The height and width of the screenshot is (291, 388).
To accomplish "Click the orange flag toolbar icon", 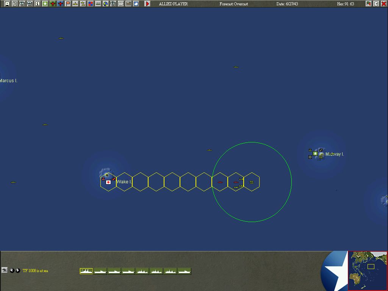I will pyautogui.click(x=68, y=4).
